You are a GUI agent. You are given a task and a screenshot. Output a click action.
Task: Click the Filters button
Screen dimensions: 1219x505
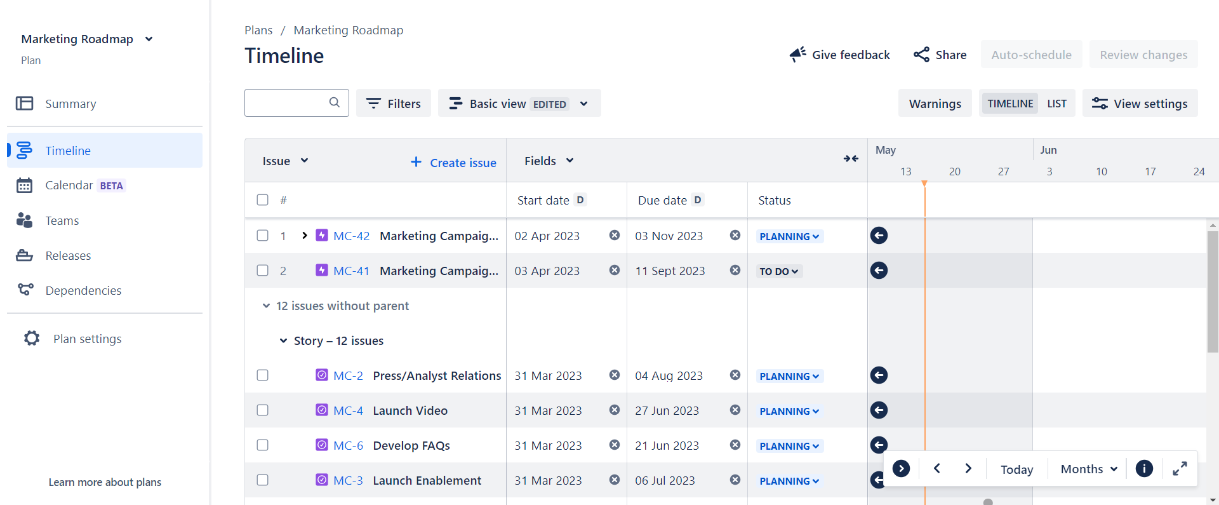point(394,103)
